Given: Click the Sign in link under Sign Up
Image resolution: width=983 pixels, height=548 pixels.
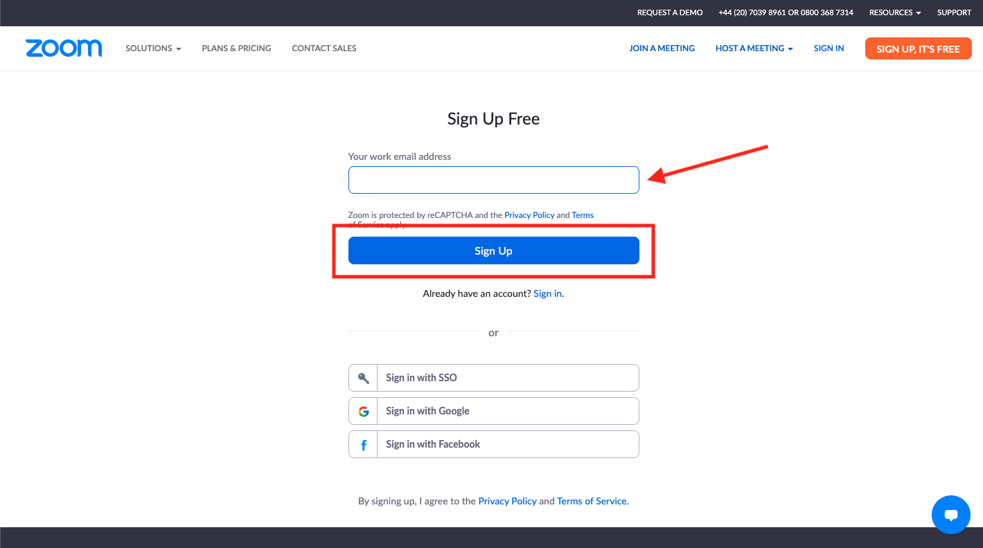Looking at the screenshot, I should point(547,293).
